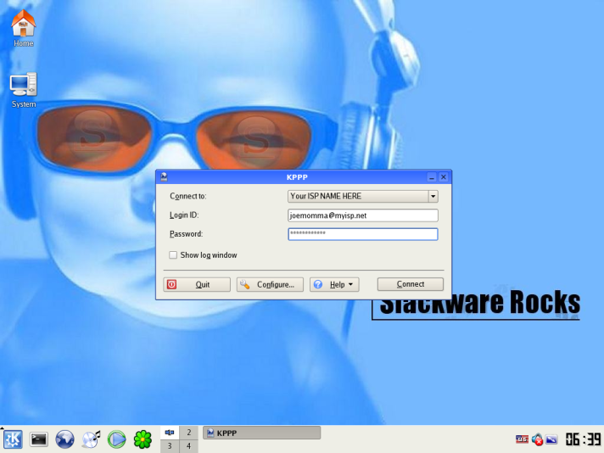Screen dimensions: 604x453
Task: Focus the Login ID field
Action: [x=363, y=215]
